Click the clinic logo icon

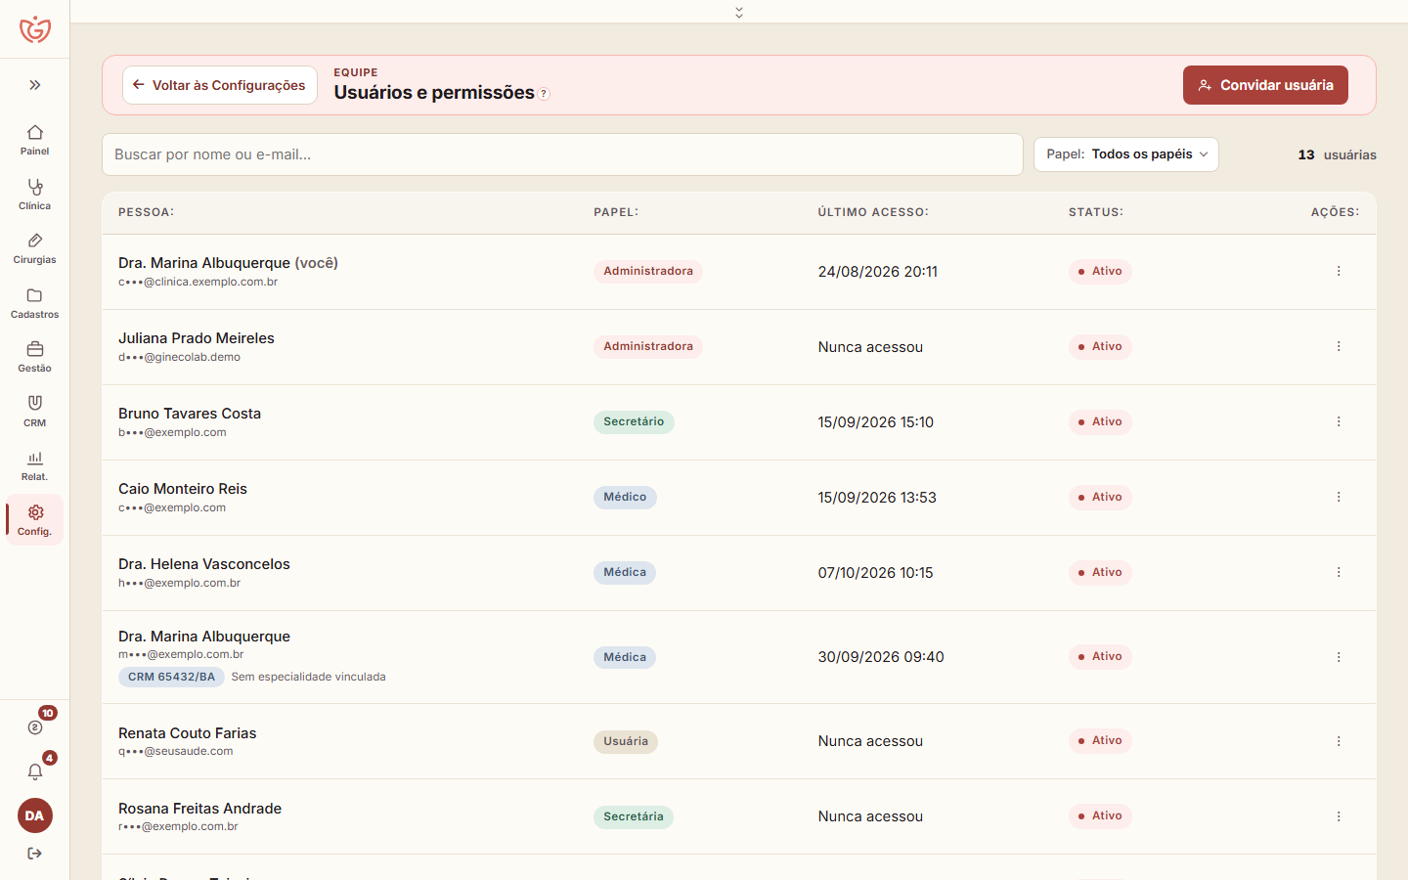click(x=35, y=29)
